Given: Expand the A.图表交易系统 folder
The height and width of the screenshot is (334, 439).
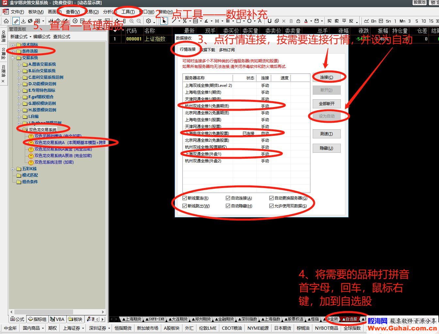Looking at the screenshot, I should coord(19,64).
